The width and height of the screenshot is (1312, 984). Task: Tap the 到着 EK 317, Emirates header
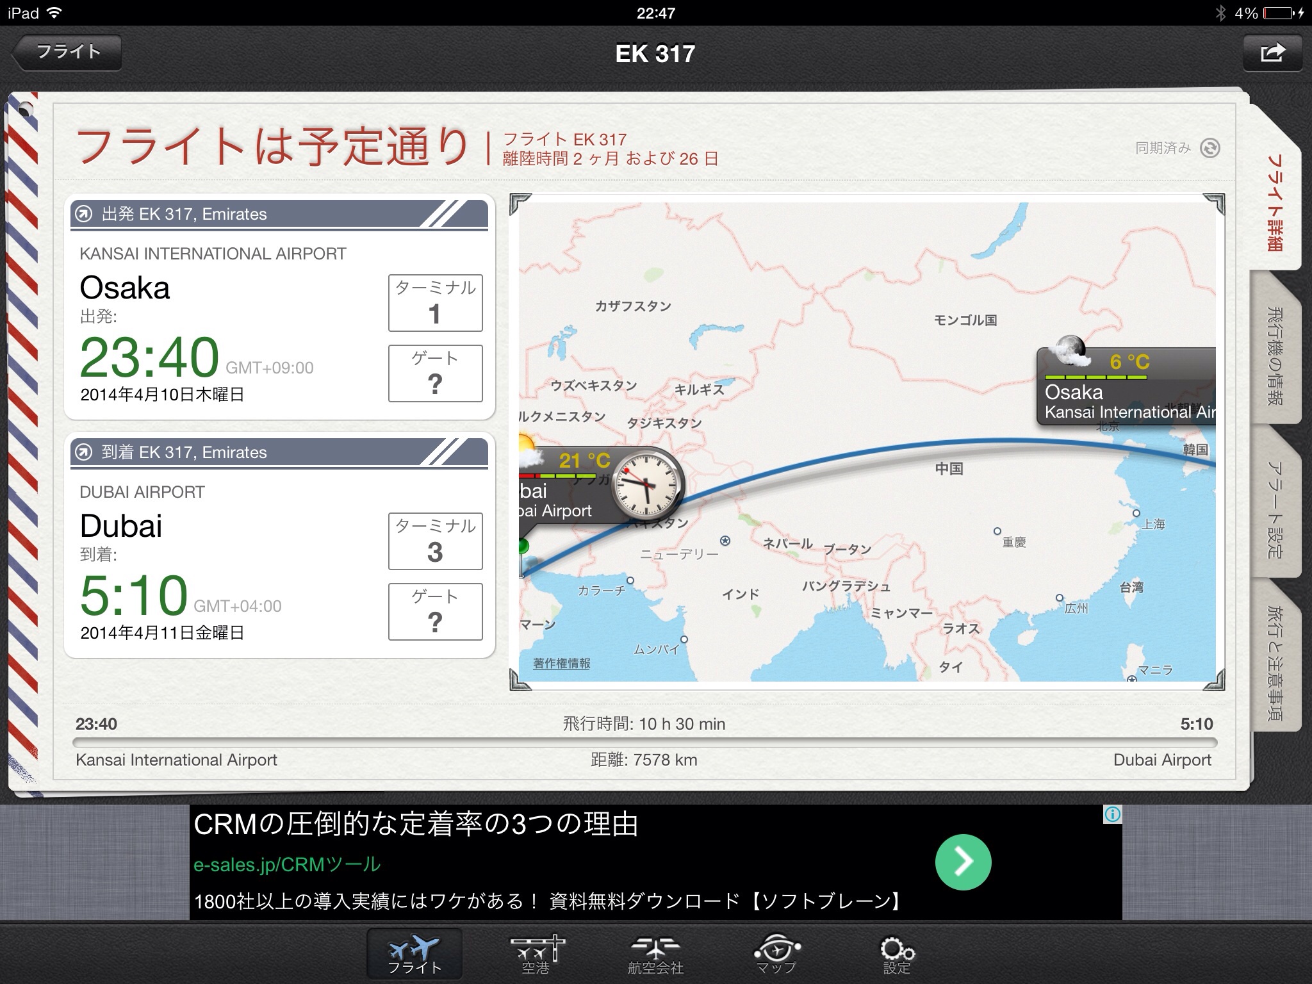pyautogui.click(x=279, y=452)
